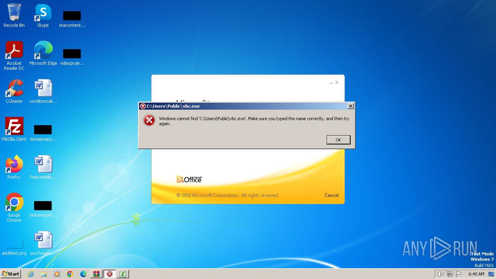Select the FileZilla Client shortcut

click(14, 129)
